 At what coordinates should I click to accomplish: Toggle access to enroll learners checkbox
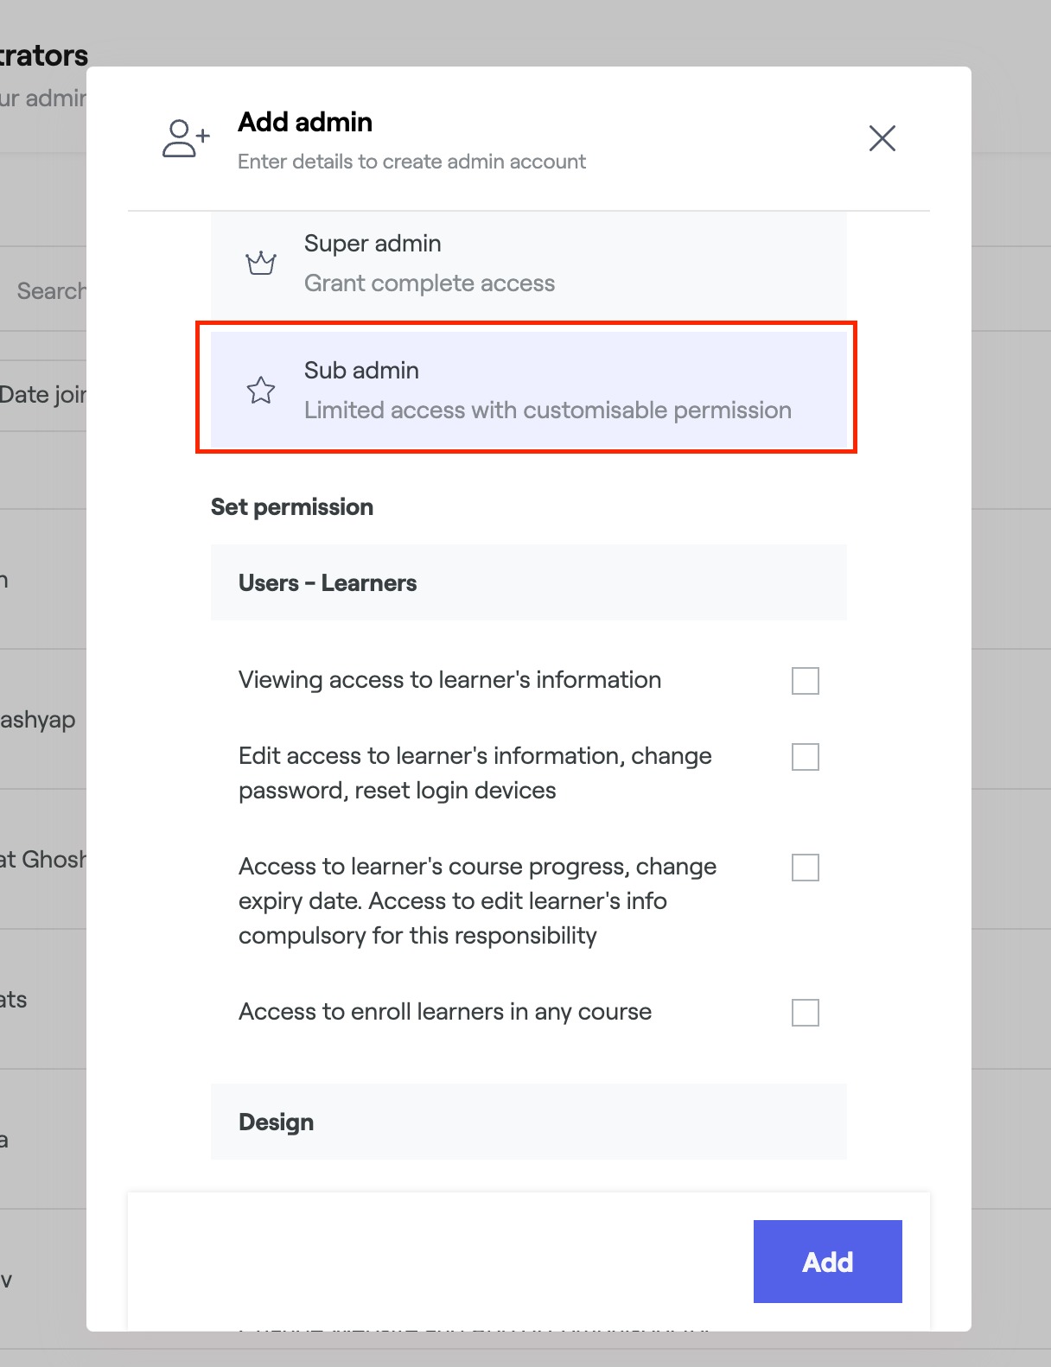click(805, 1013)
